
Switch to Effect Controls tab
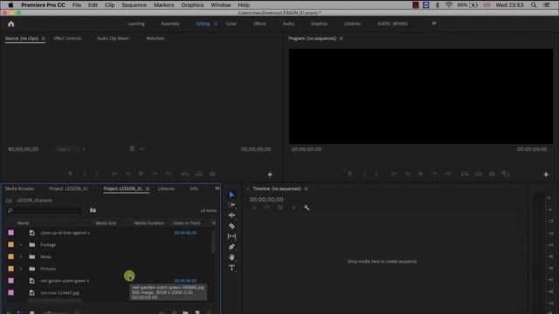coord(67,38)
